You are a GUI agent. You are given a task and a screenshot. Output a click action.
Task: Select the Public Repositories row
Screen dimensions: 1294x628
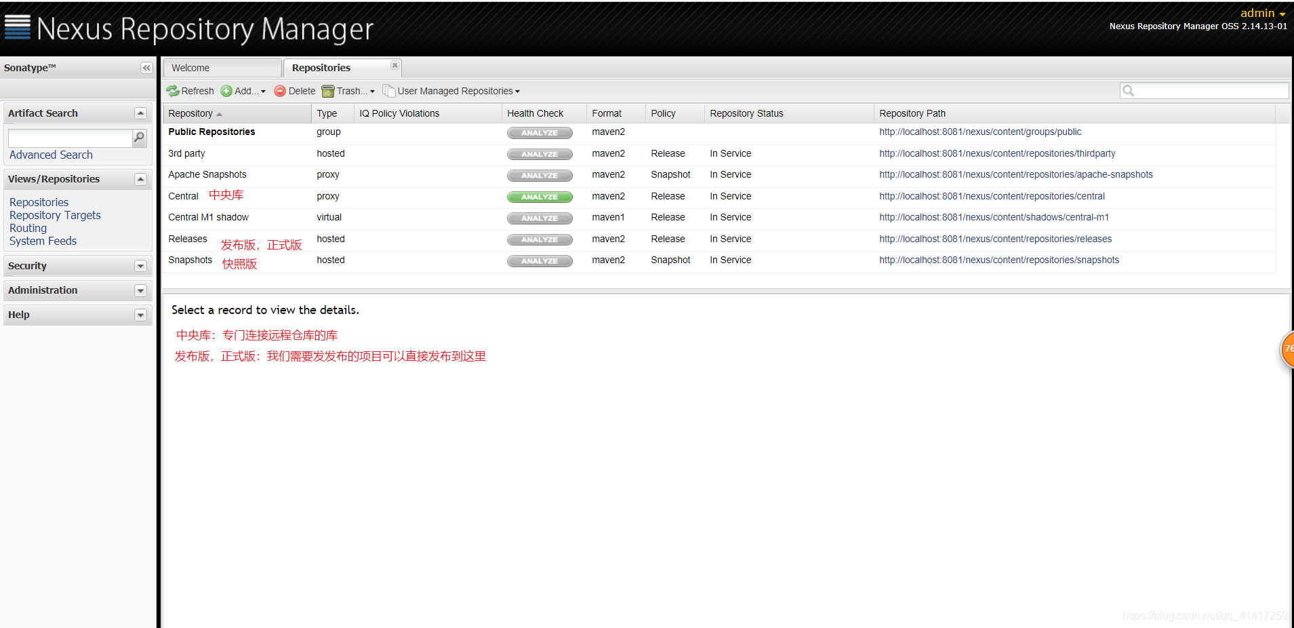(719, 133)
